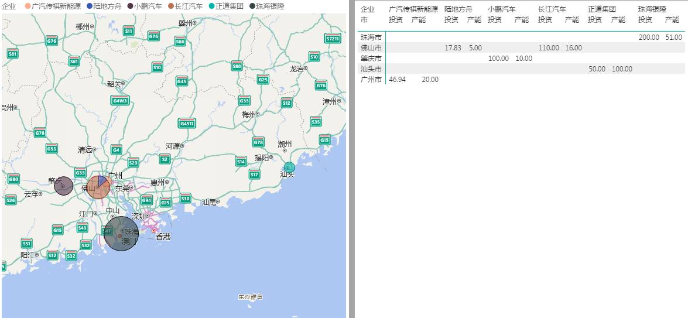Click the G4W3 highway shield
This screenshot has width=688, height=318.
(120, 101)
